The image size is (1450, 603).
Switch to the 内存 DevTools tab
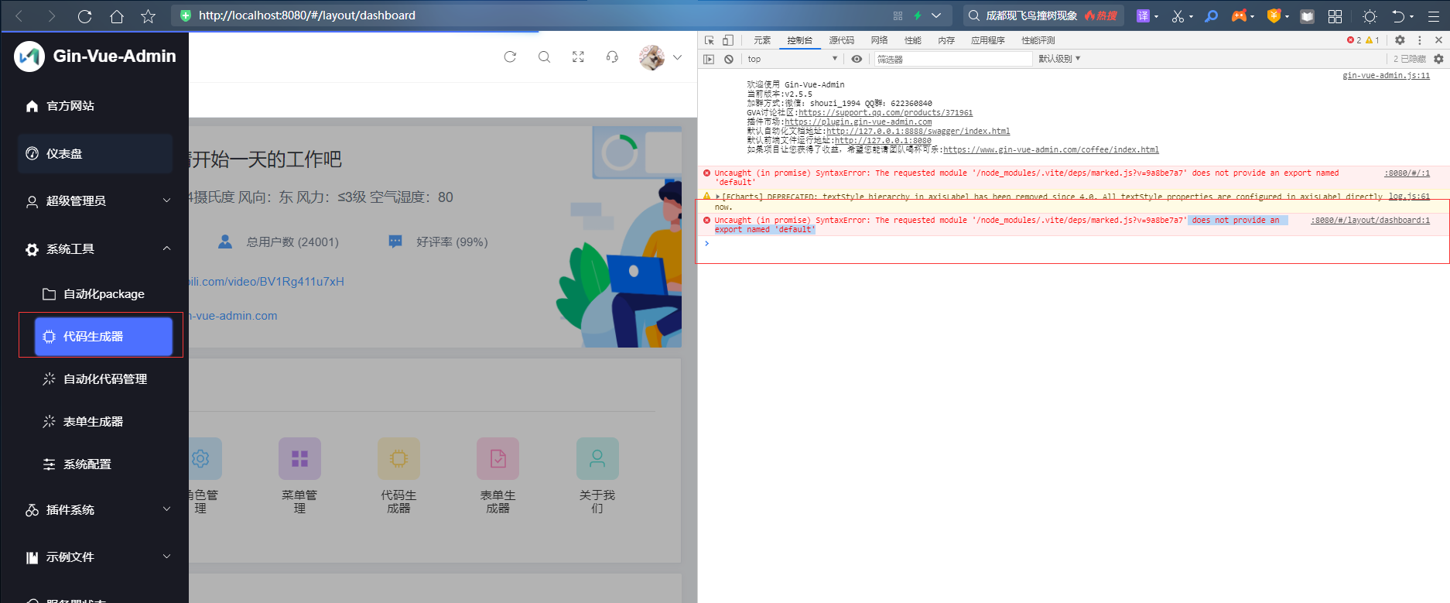point(946,40)
